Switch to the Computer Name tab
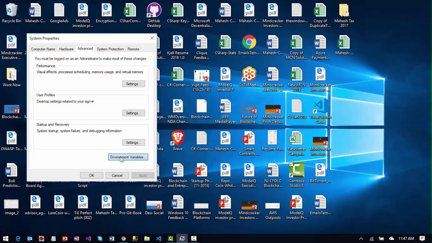Viewport: 432px width, 243px height. 43,49
